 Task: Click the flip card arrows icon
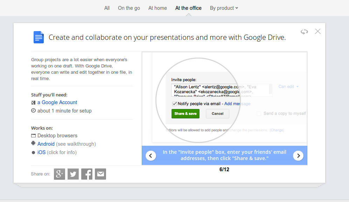coord(304,31)
